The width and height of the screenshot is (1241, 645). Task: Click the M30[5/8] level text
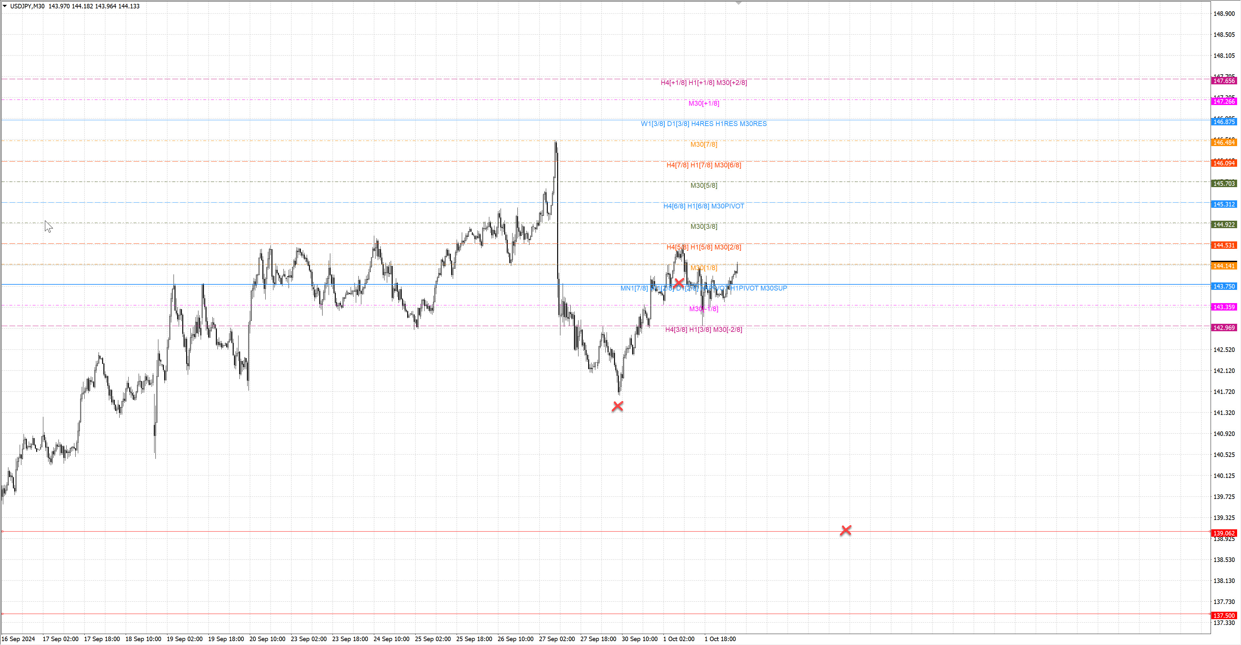(x=703, y=185)
